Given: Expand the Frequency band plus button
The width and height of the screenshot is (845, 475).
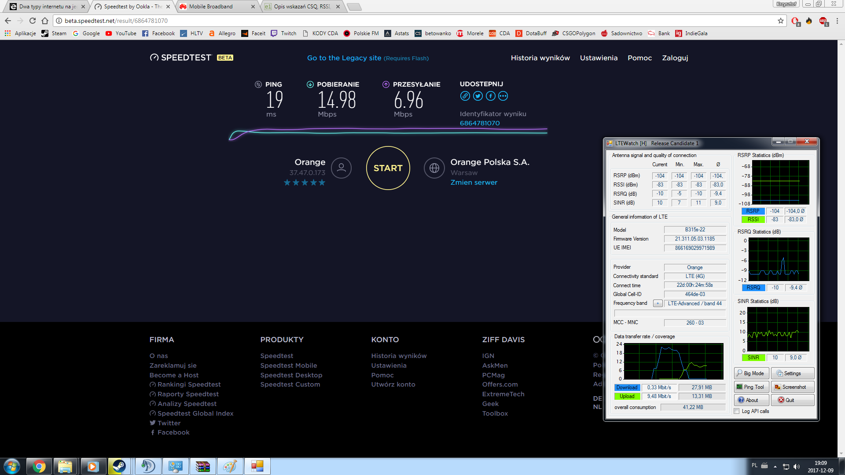Looking at the screenshot, I should coord(658,303).
